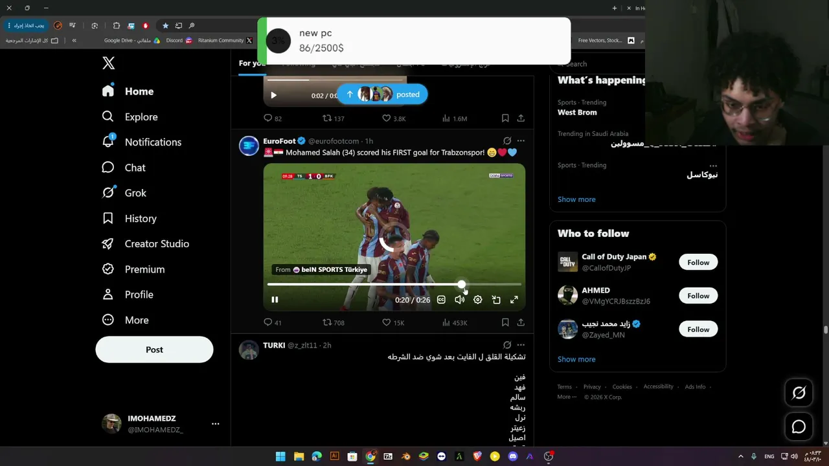Viewport: 829px width, 466px height.
Task: Open browser extensions puzzle icon
Action: [117, 26]
